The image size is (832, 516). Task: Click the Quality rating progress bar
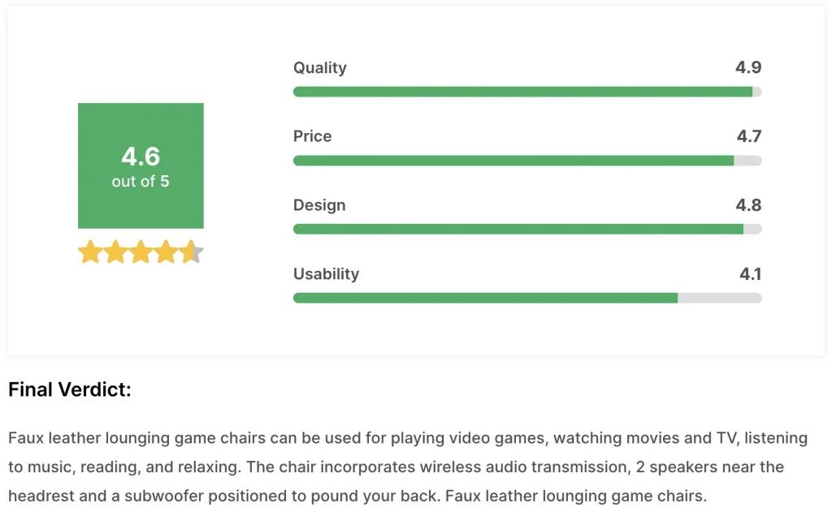[527, 92]
